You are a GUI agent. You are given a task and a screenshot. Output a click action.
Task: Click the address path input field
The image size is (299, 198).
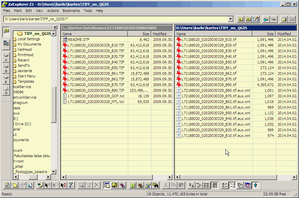coord(116,19)
